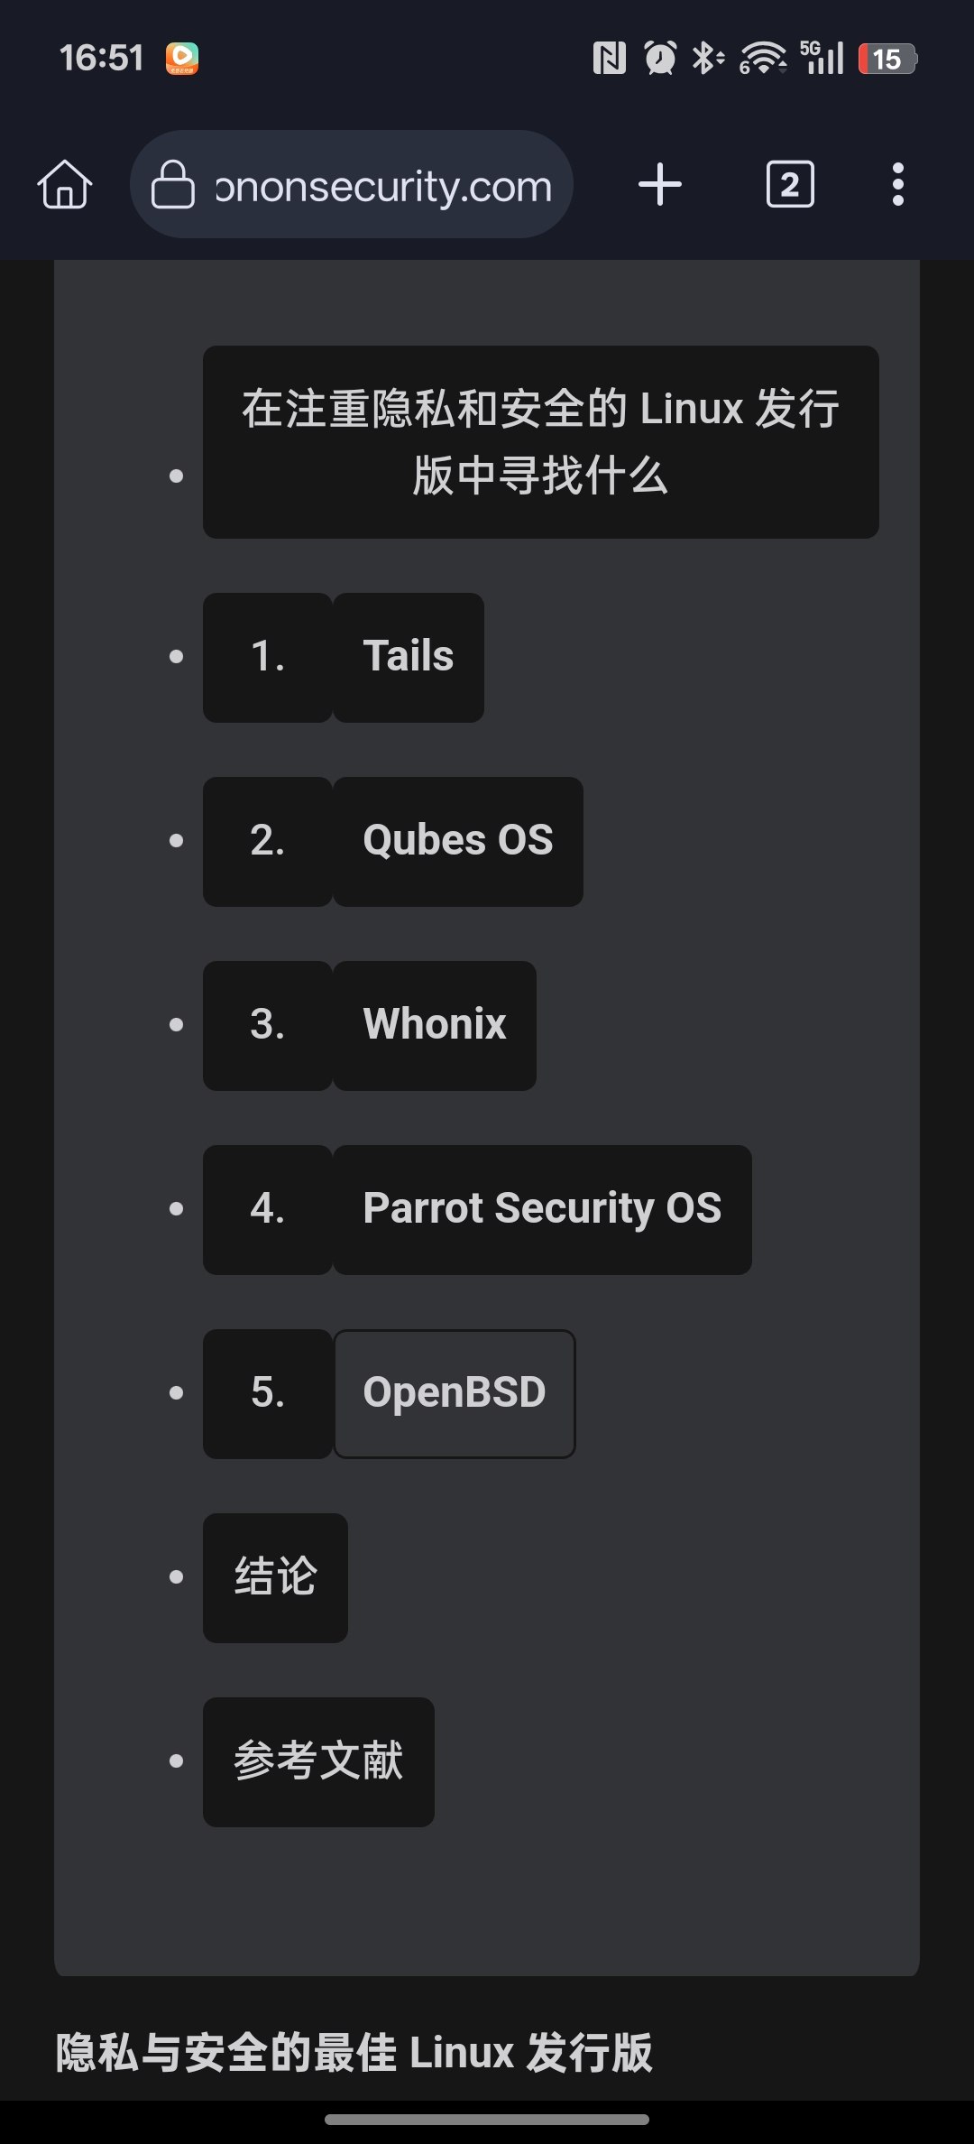Open the browser three-dot menu
Image resolution: width=974 pixels, height=2144 pixels.
(897, 185)
